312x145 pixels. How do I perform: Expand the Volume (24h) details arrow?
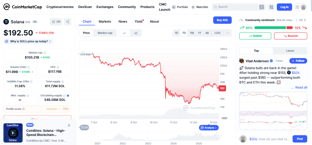pyautogui.click(x=33, y=72)
